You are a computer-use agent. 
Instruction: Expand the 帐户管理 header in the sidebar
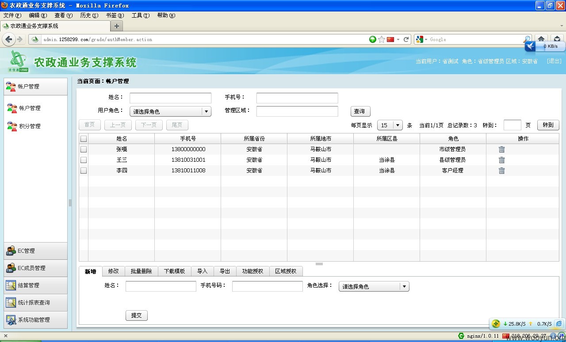[35, 87]
